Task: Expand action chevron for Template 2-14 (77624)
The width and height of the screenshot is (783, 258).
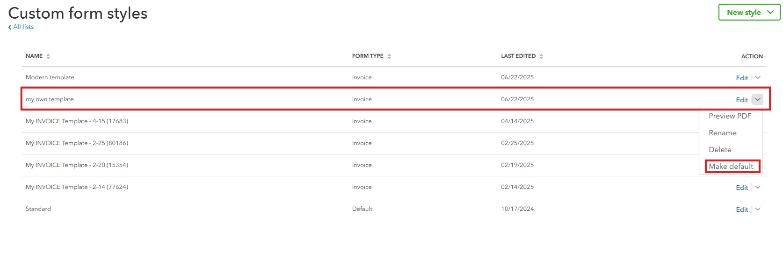Action: pyautogui.click(x=758, y=187)
